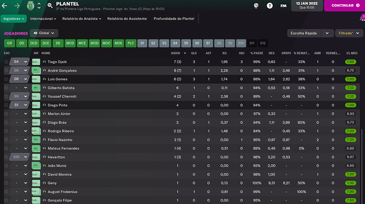The image size is (365, 204).
Task: Tick the checkbox for Hevertton
Action: (6, 157)
